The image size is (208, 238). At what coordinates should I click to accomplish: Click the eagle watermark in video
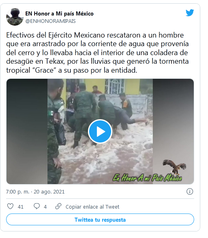[175, 167]
